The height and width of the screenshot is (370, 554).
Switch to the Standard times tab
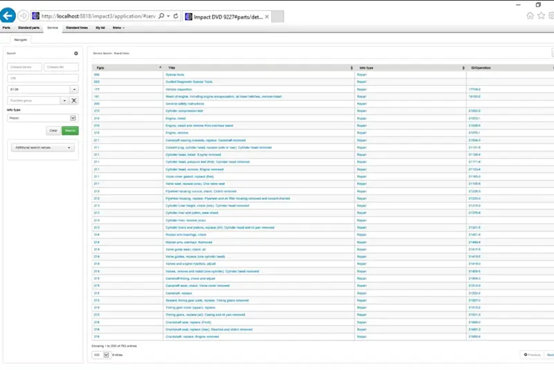click(76, 28)
